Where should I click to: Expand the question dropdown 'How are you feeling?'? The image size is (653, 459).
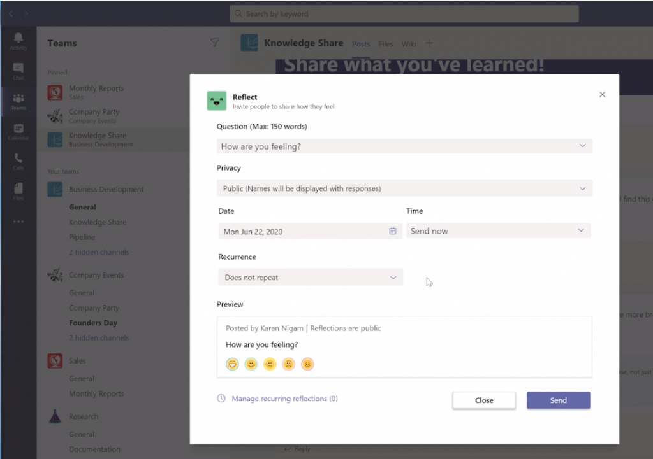404,146
